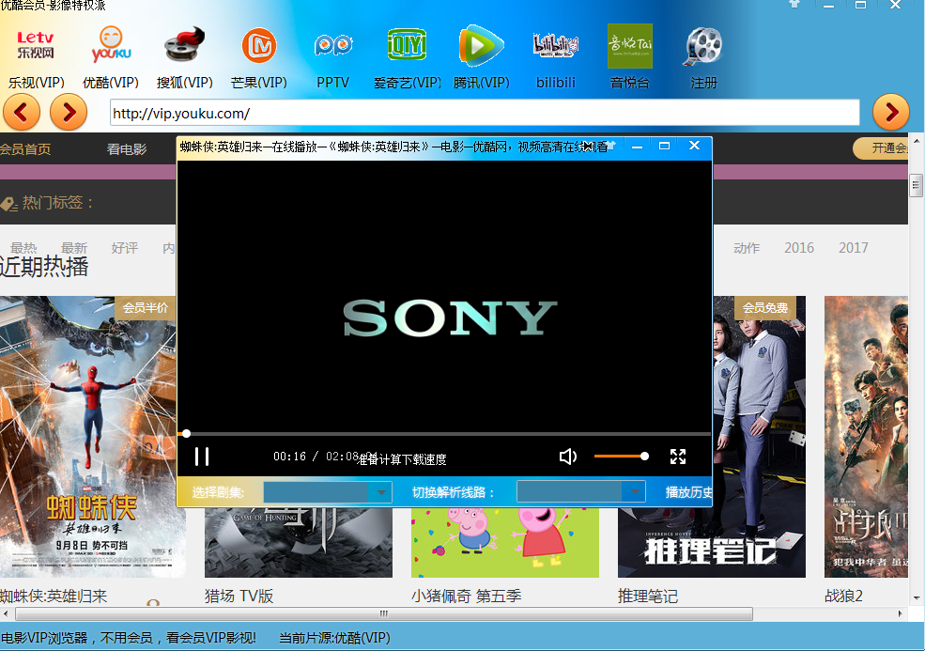Viewport: 925px width, 651px height.
Task: Go back with the left arrow button
Action: tap(22, 112)
